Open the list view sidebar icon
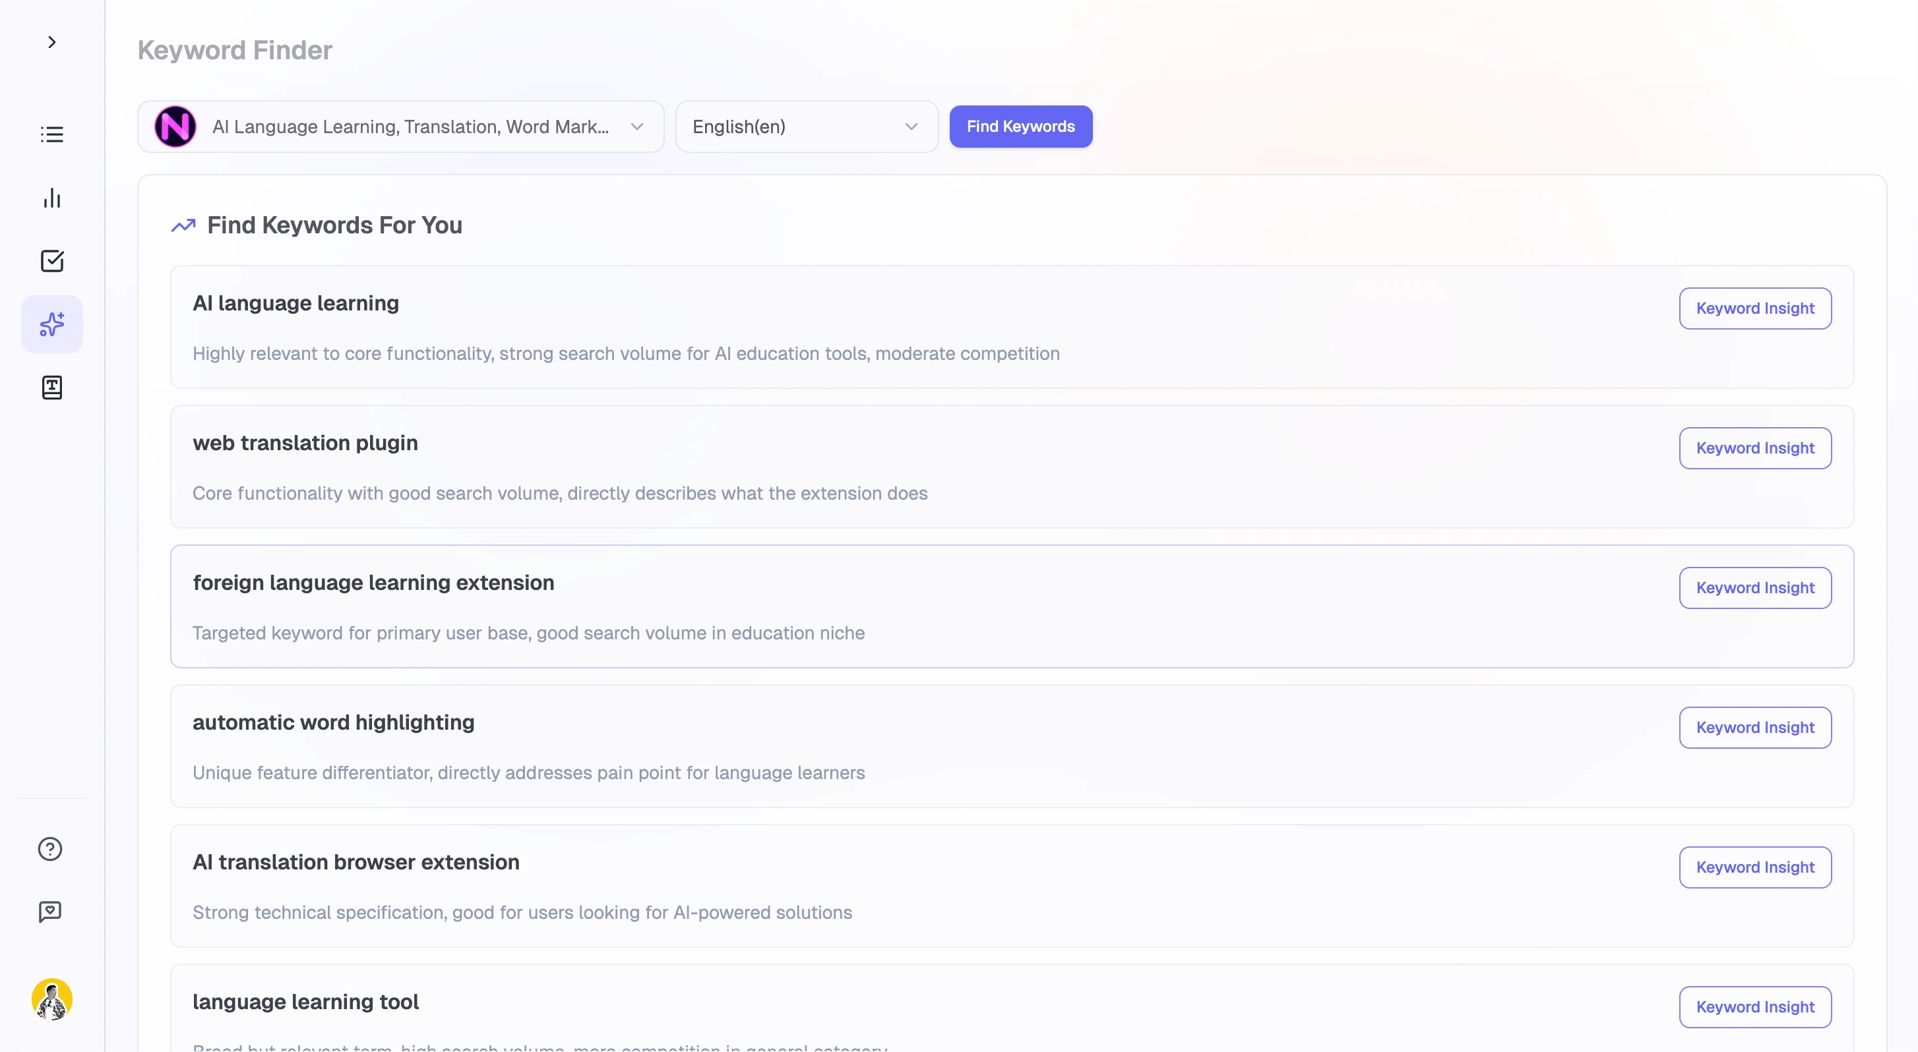Image resolution: width=1918 pixels, height=1052 pixels. click(51, 134)
